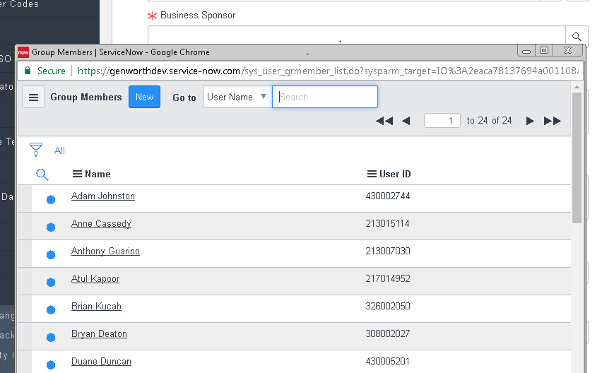Screen dimensions: 602x373
Task: Click the vertical scrollbar thumb in popup
Action: (x=577, y=158)
